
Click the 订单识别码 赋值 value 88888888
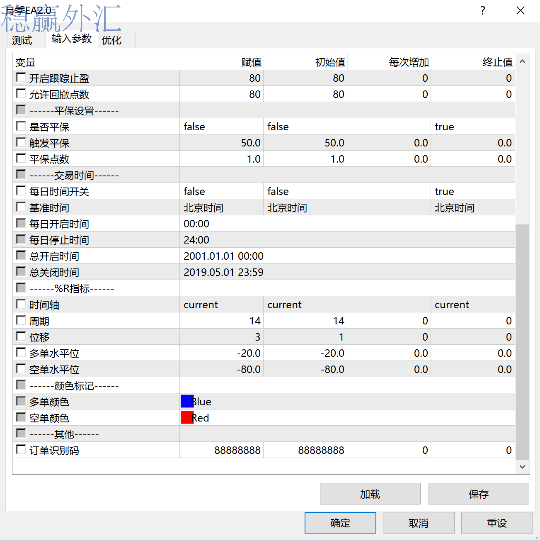pyautogui.click(x=221, y=450)
